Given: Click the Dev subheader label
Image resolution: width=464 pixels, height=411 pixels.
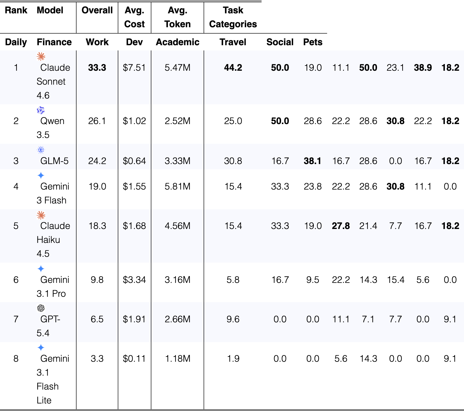Looking at the screenshot, I should 135,42.
